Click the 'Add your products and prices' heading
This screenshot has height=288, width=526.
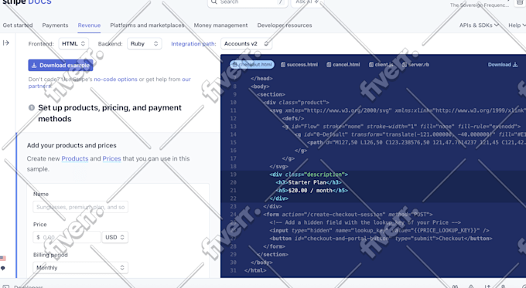click(71, 145)
